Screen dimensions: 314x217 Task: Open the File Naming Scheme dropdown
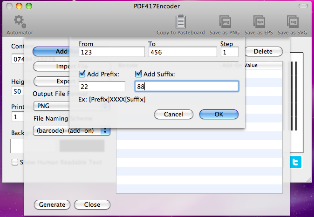71,131
